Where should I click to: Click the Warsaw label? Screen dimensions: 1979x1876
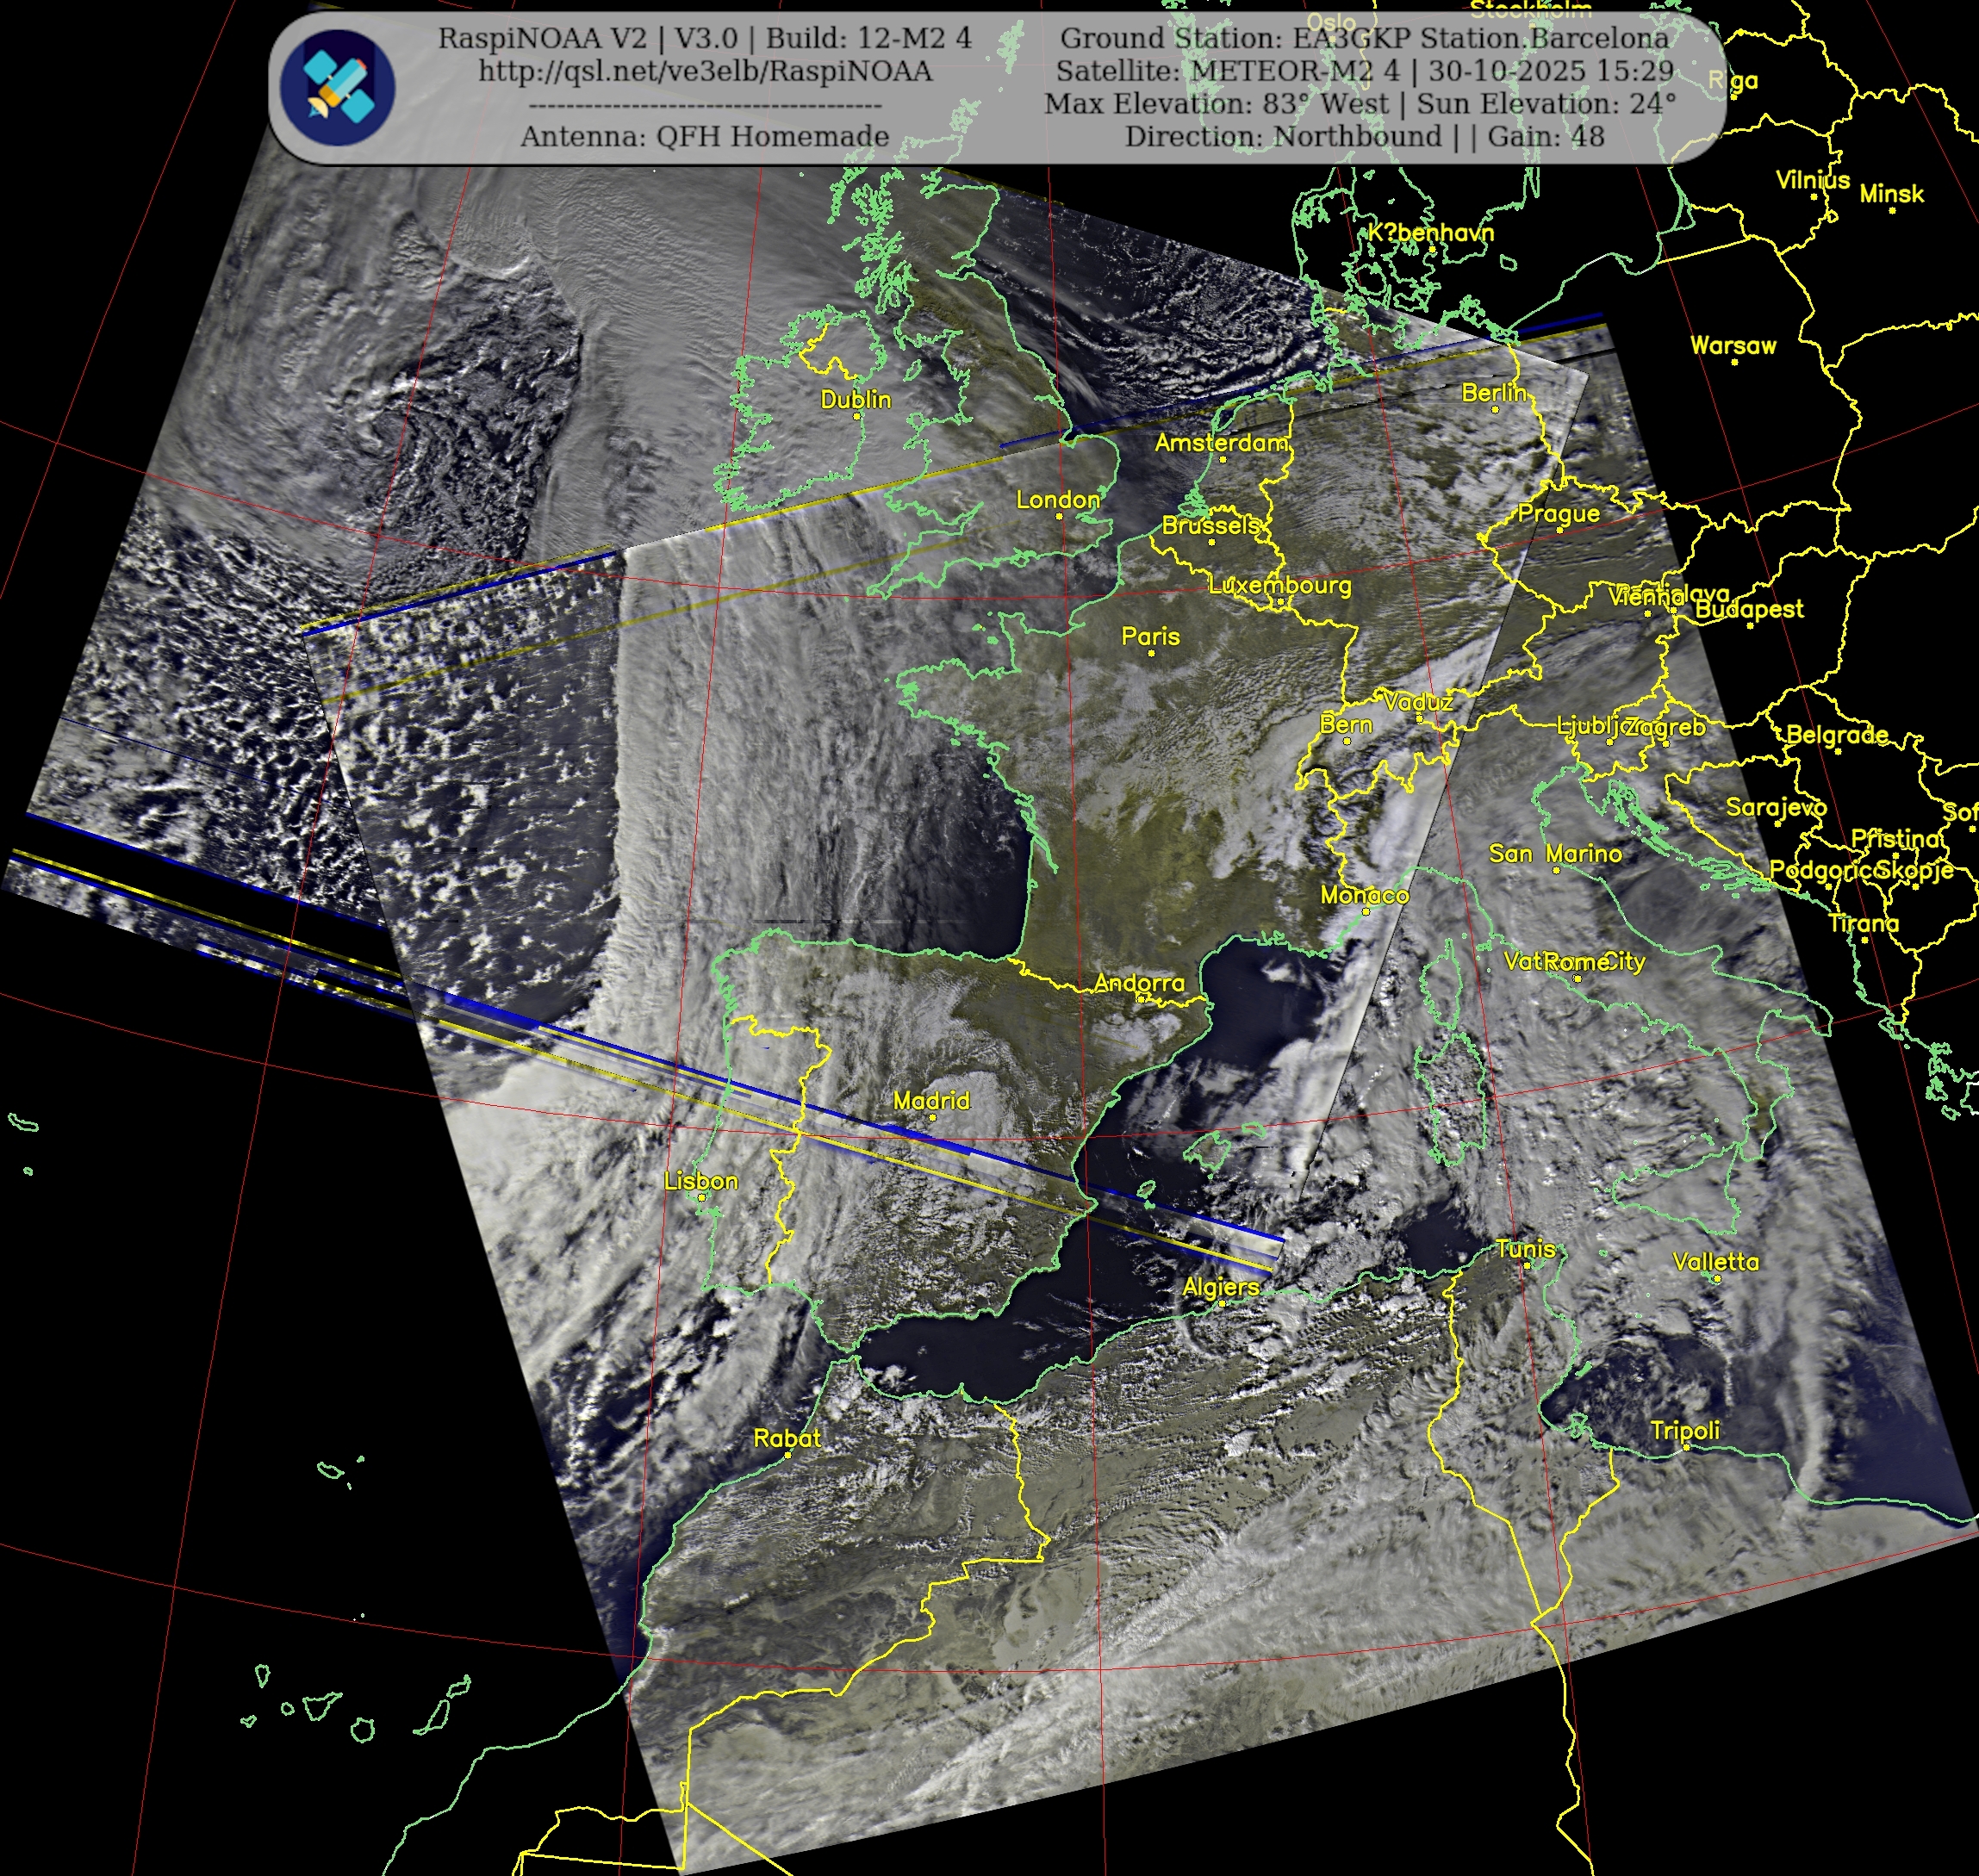tap(1733, 345)
